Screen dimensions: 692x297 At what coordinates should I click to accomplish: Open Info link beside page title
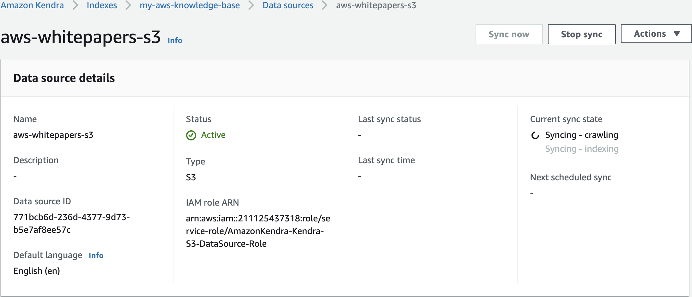(x=175, y=40)
